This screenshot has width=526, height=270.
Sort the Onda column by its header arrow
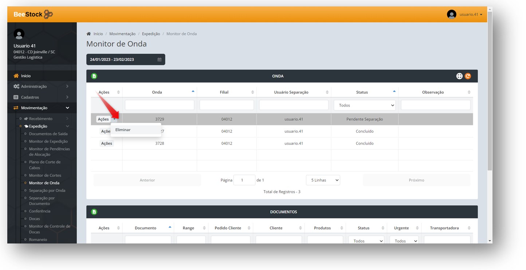[193, 92]
